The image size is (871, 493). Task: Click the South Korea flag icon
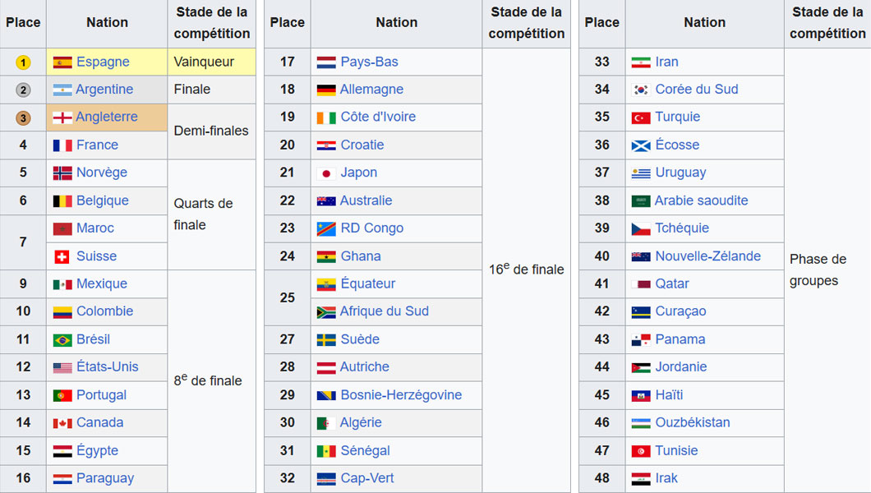[x=641, y=90]
